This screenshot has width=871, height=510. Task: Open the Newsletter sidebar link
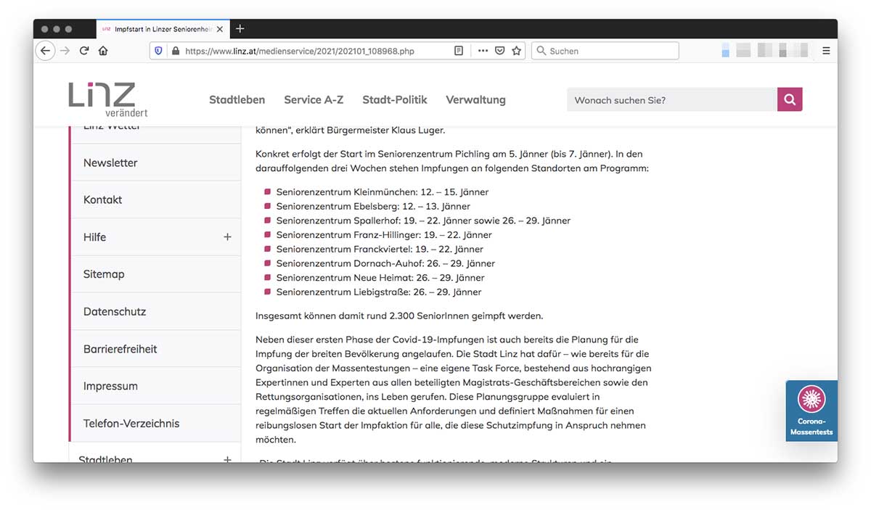pos(110,163)
